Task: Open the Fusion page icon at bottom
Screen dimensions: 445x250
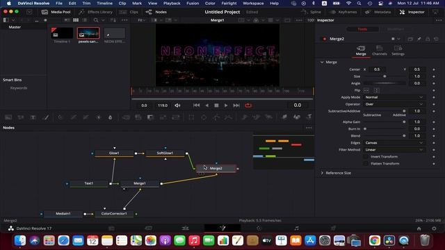Action: 222,228
